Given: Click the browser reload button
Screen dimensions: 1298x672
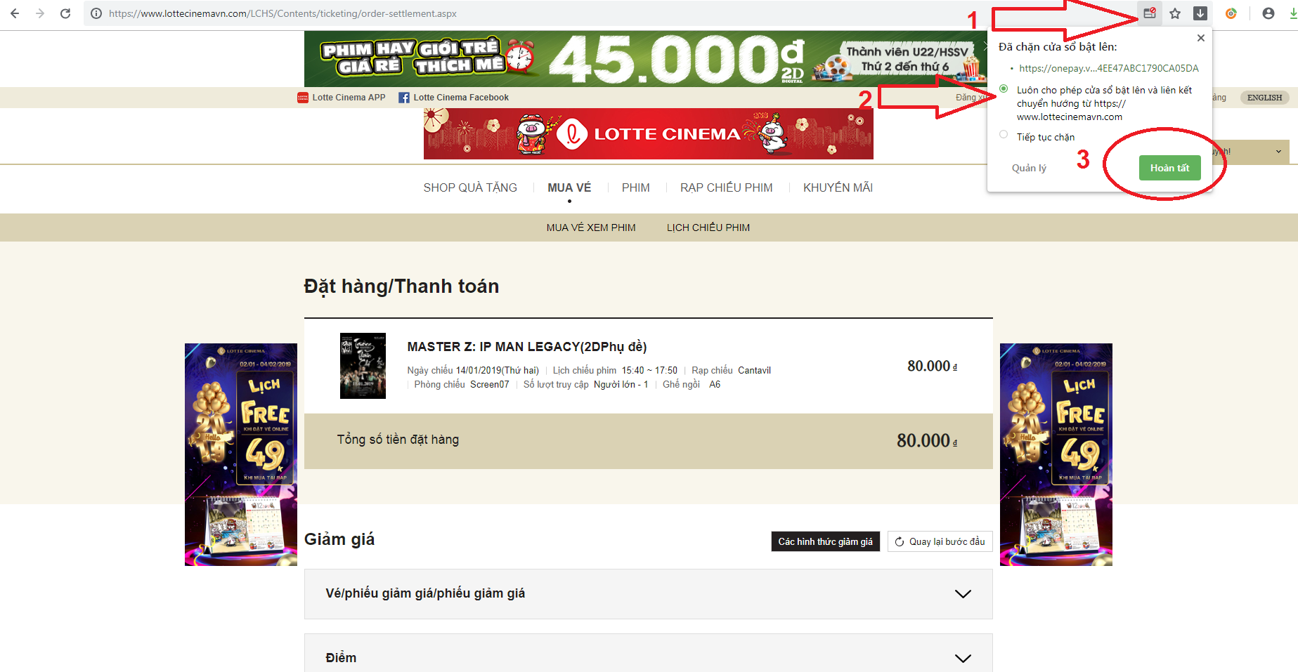Looking at the screenshot, I should [65, 13].
